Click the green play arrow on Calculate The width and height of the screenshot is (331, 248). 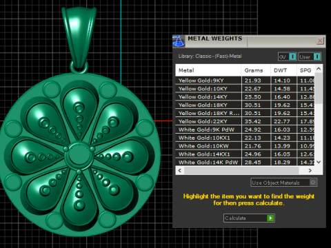click(270, 218)
